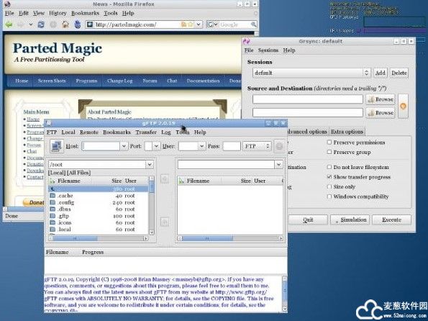The width and height of the screenshot is (428, 321).
Task: Expand gFTP local path /root dropdown
Action: [150, 165]
